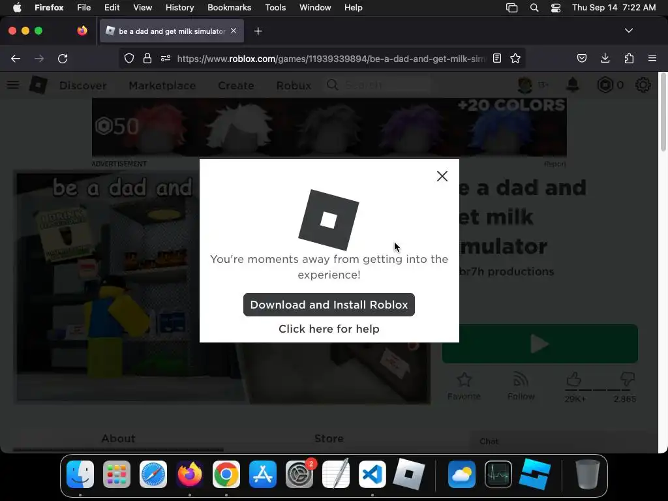Select the be a dad and get milk simulator tab
Viewport: 668px width, 501px height.
tap(172, 31)
